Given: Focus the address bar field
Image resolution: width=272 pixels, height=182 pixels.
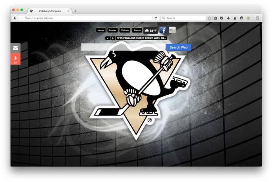Looking at the screenshot, I should pos(88,18).
